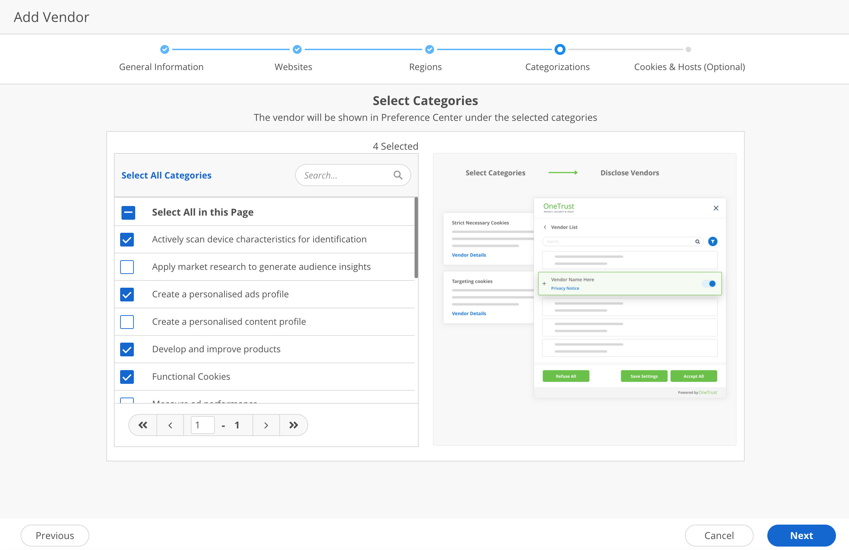Open the Privacy Notice link
This screenshot has width=849, height=550.
(x=565, y=288)
